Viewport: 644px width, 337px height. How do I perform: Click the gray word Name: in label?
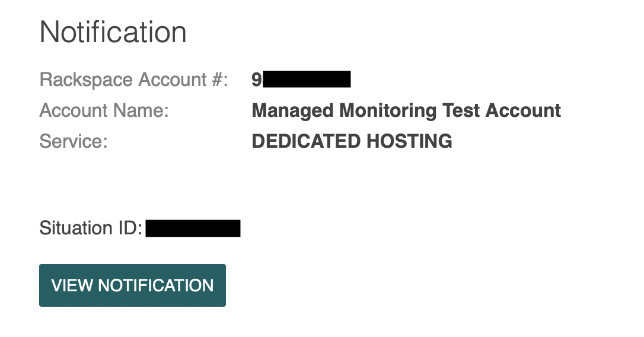141,110
